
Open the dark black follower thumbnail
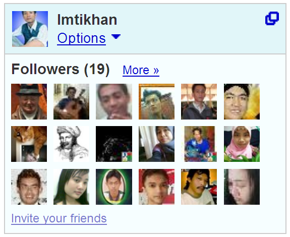click(x=114, y=144)
